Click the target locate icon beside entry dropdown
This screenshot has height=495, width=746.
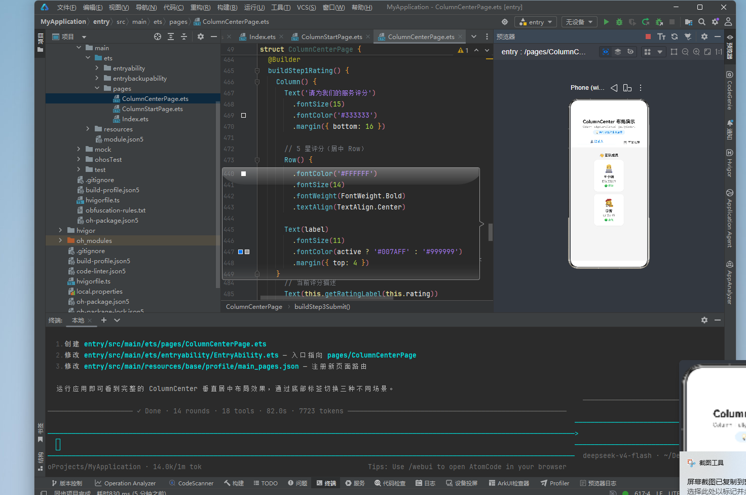(x=505, y=22)
